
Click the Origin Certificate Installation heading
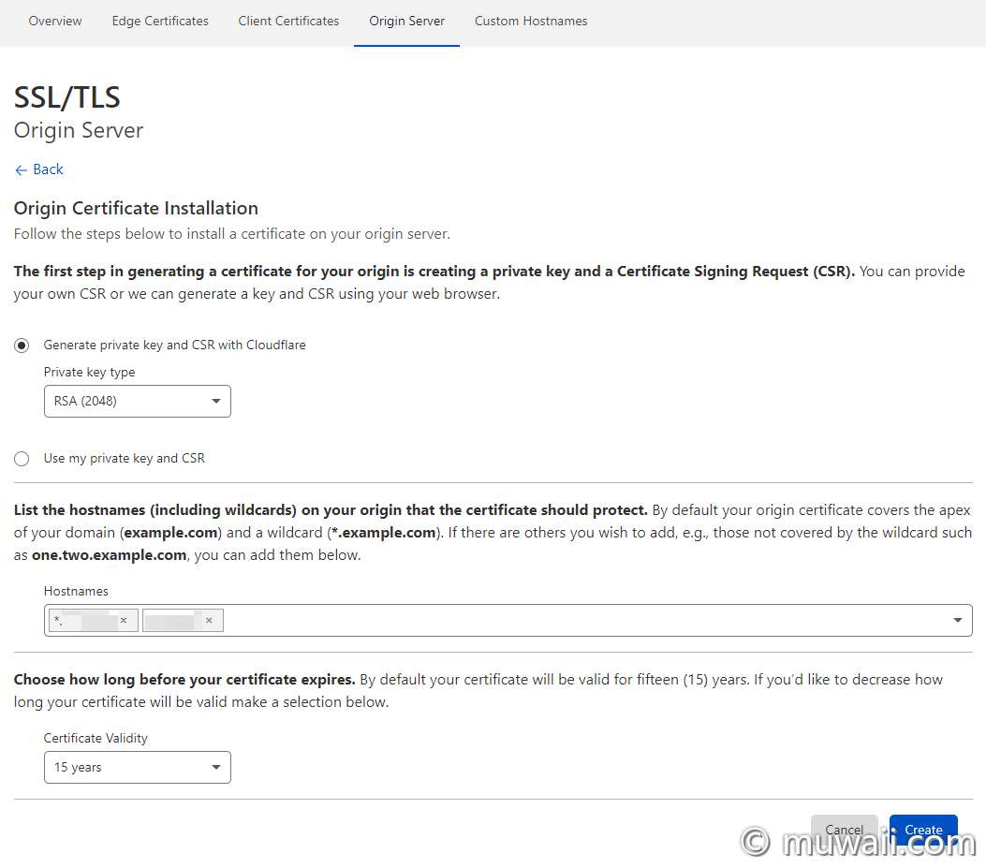(x=136, y=208)
